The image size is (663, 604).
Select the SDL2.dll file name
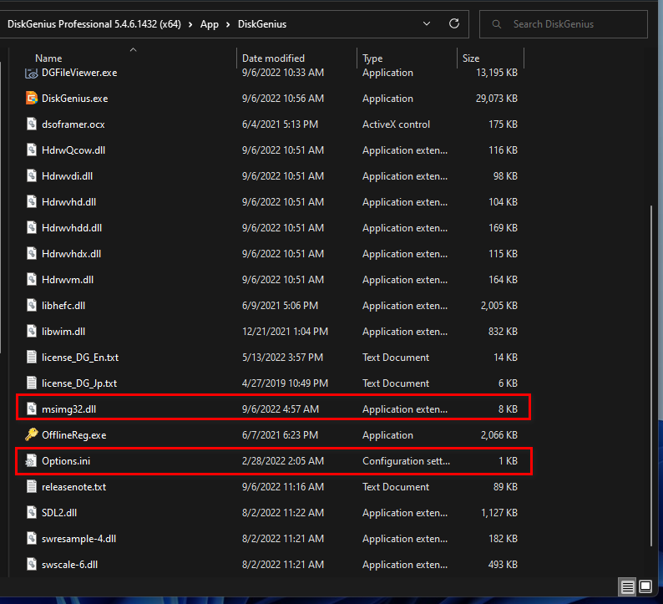click(59, 513)
